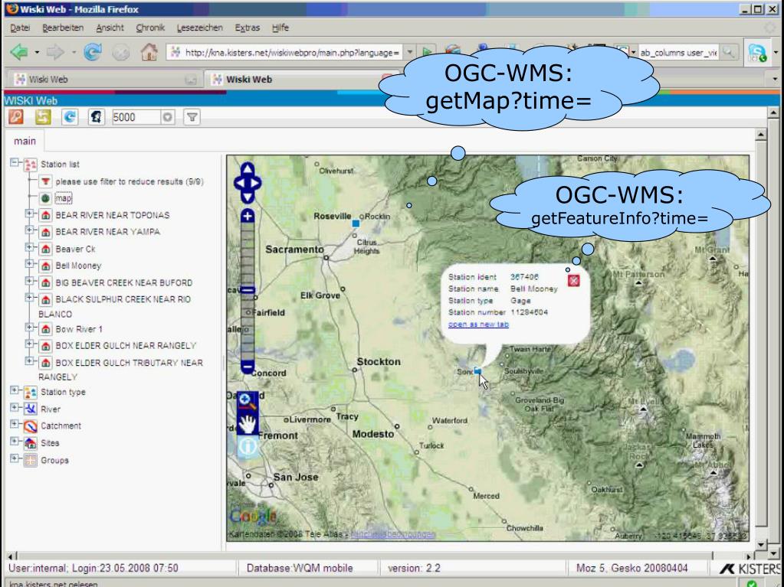Click the browser forward arrow button
The width and height of the screenshot is (784, 587).
pyautogui.click(x=54, y=51)
